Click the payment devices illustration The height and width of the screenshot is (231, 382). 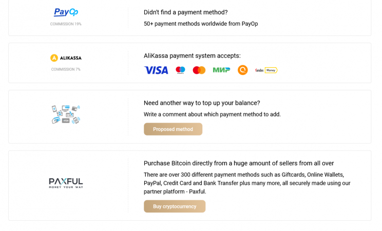coord(66,114)
